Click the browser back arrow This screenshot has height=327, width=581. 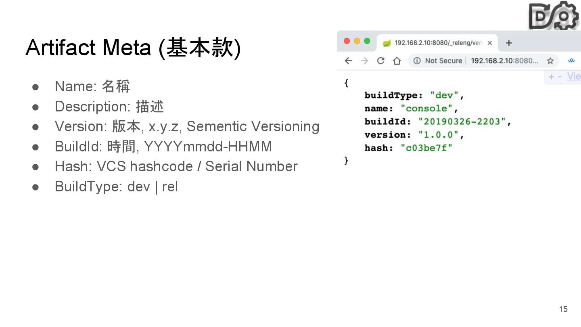348,61
